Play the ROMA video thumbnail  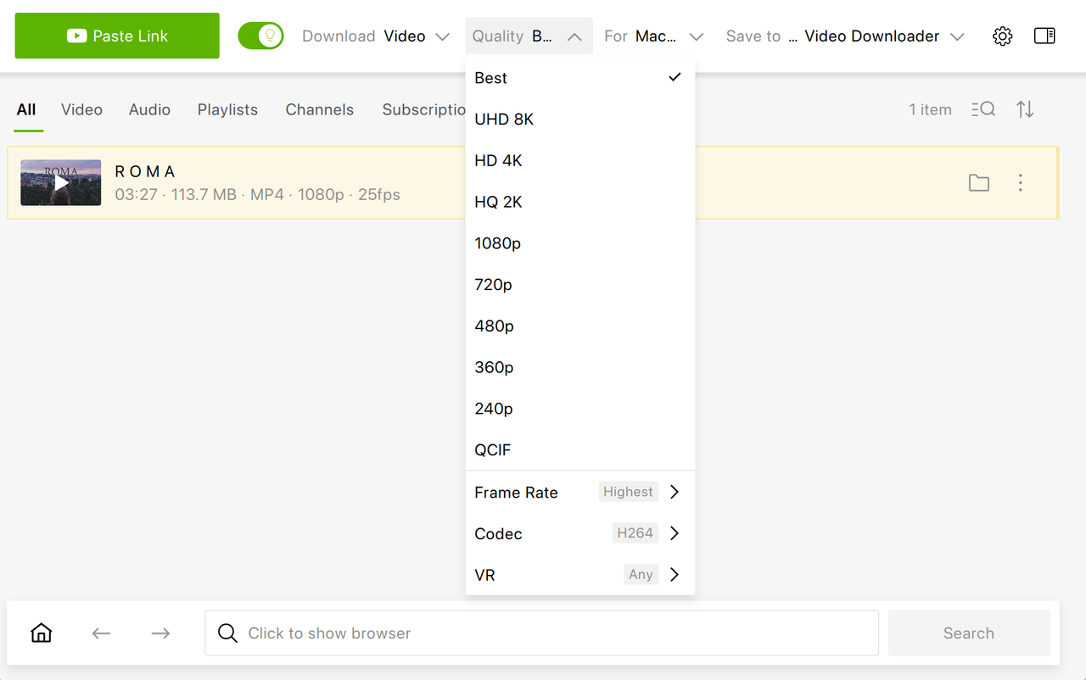coord(61,182)
